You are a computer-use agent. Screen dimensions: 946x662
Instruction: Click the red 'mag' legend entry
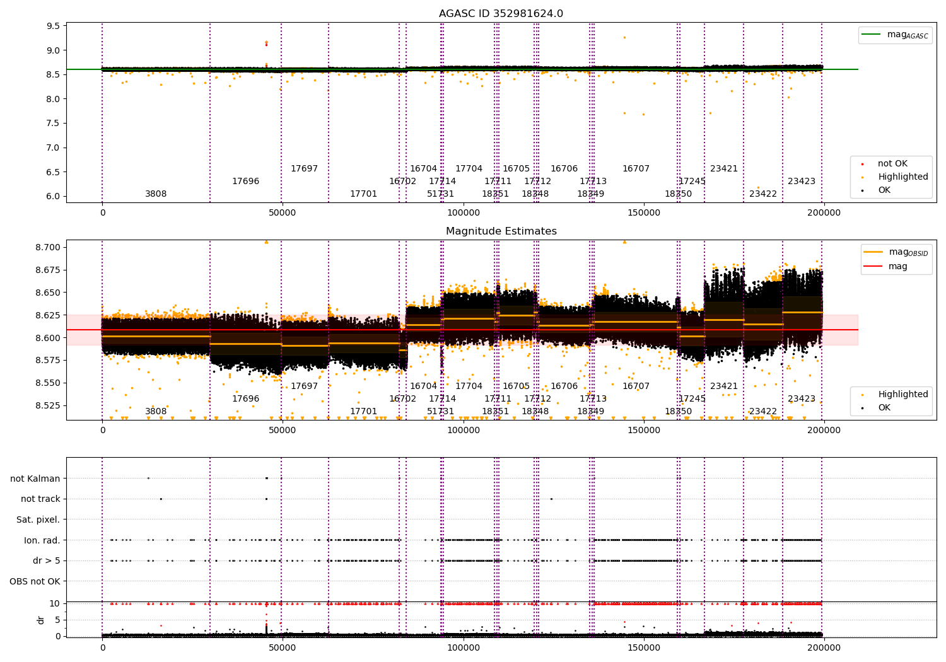(x=886, y=266)
